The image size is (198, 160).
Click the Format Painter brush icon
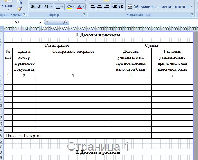coord(20,9)
